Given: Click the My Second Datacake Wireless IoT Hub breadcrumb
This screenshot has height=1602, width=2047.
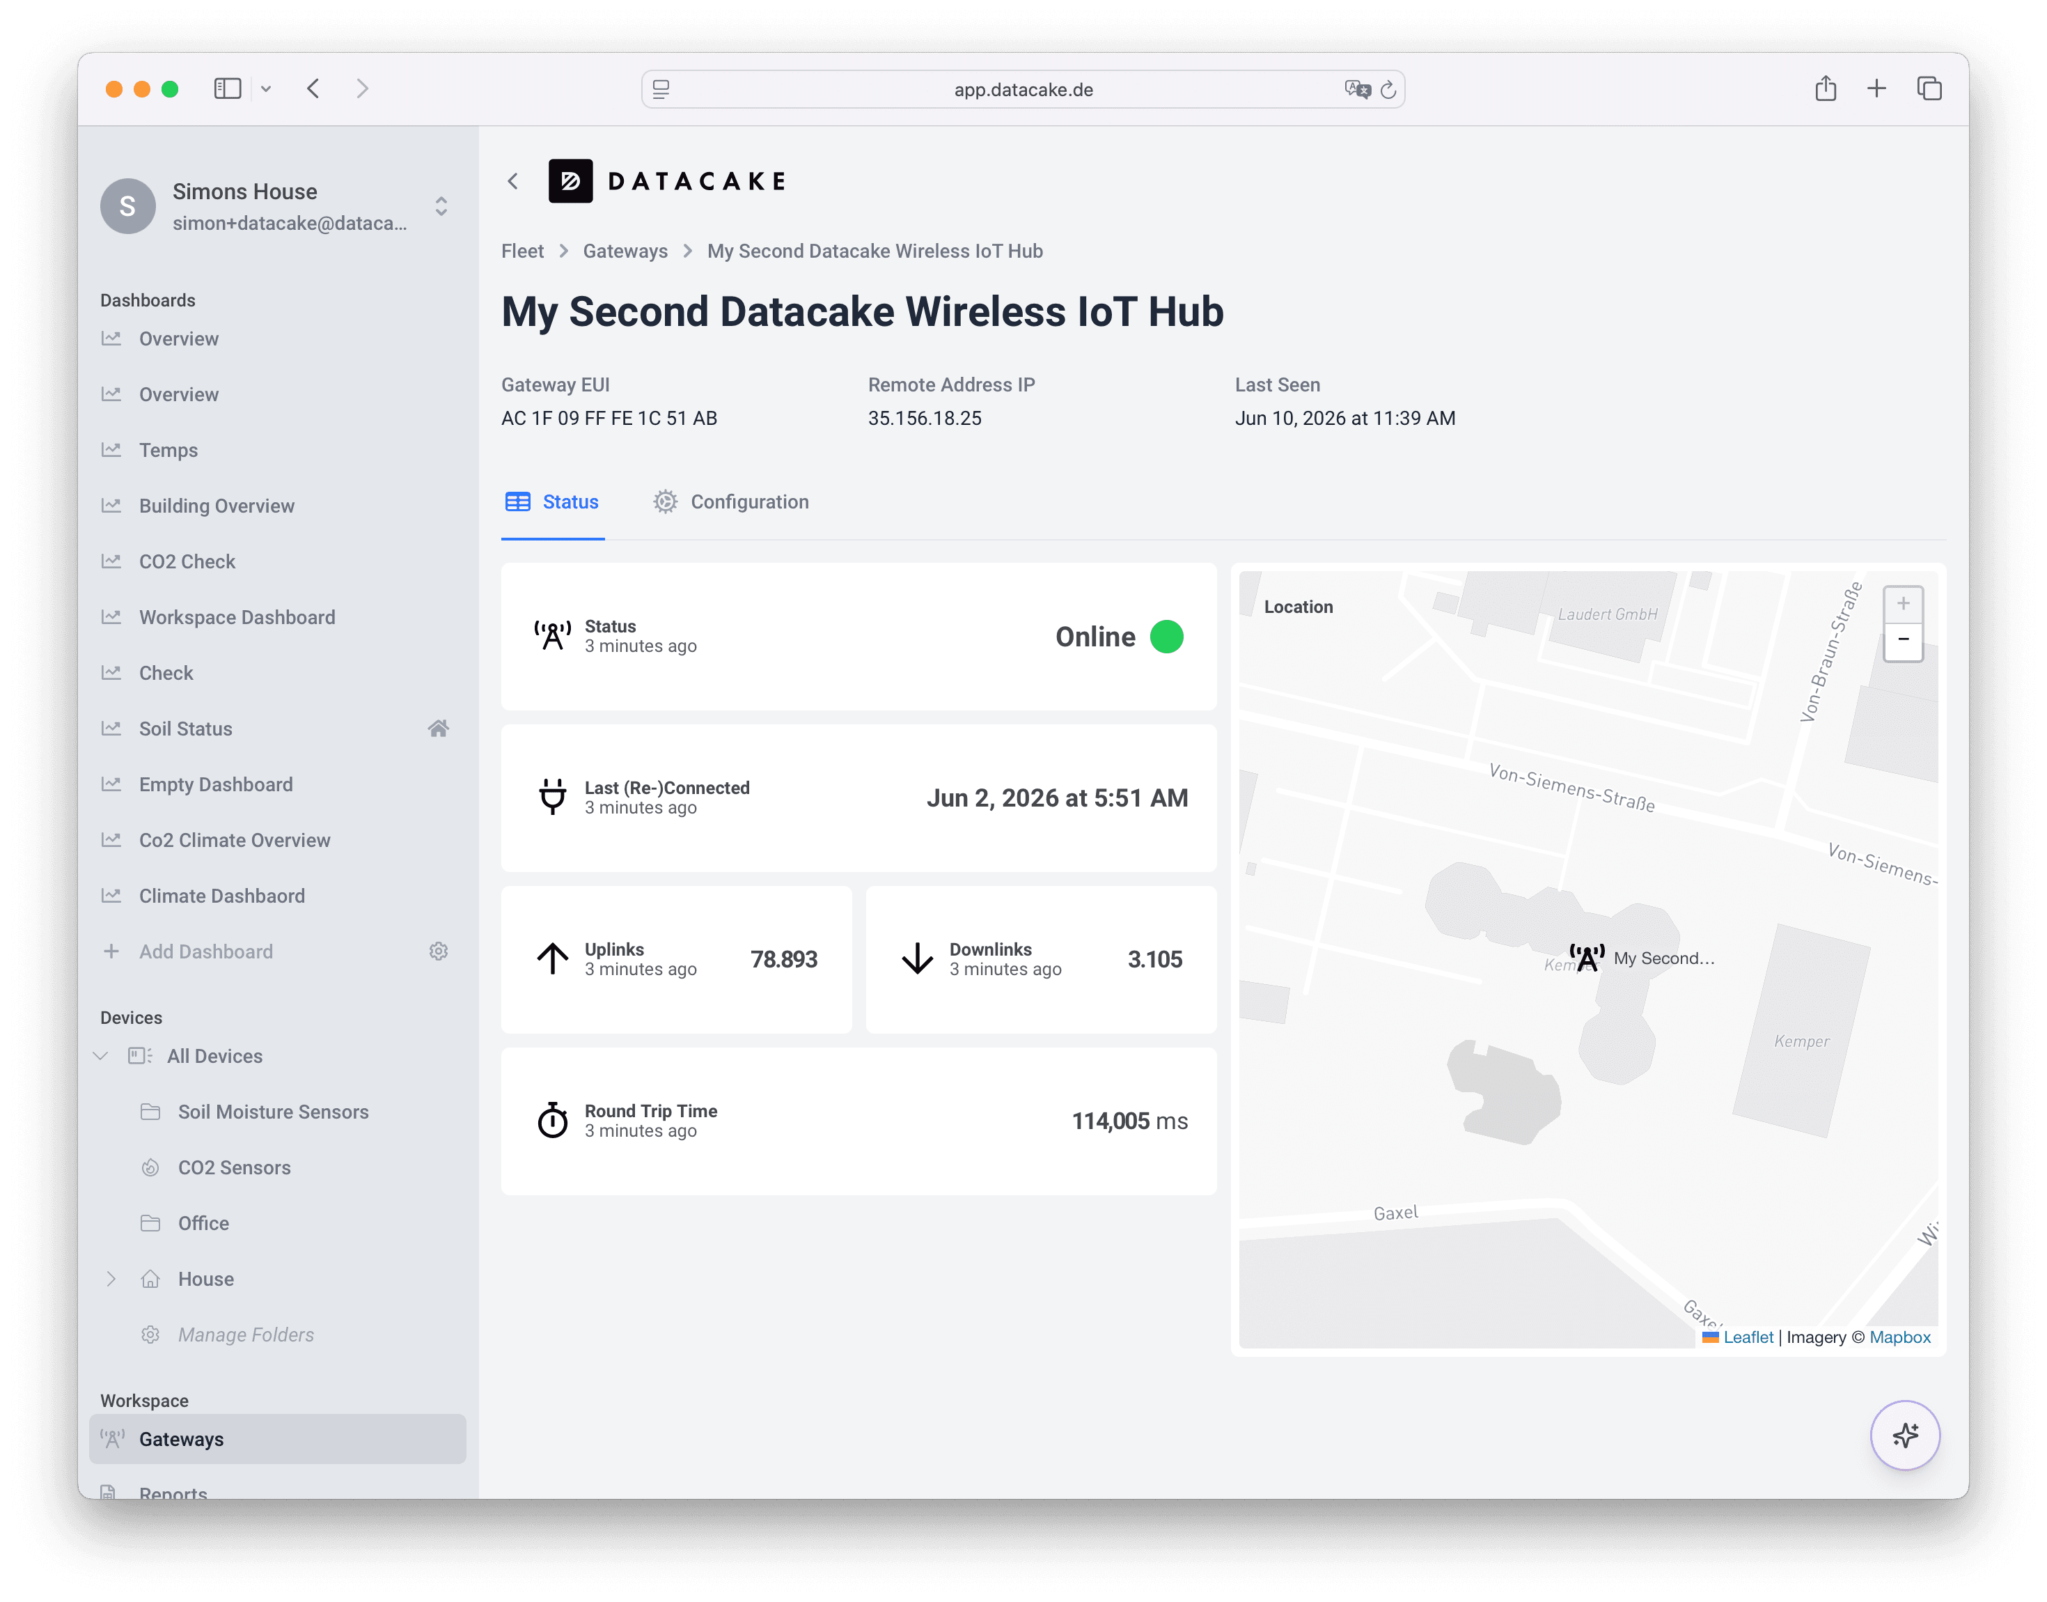Looking at the screenshot, I should (x=875, y=251).
